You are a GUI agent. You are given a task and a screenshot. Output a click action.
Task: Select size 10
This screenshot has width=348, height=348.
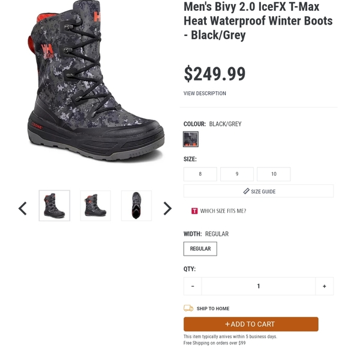pyautogui.click(x=274, y=174)
